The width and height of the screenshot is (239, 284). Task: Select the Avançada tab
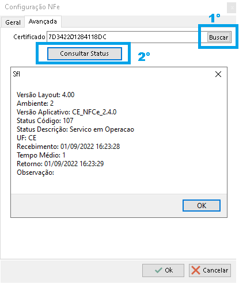coord(43,21)
